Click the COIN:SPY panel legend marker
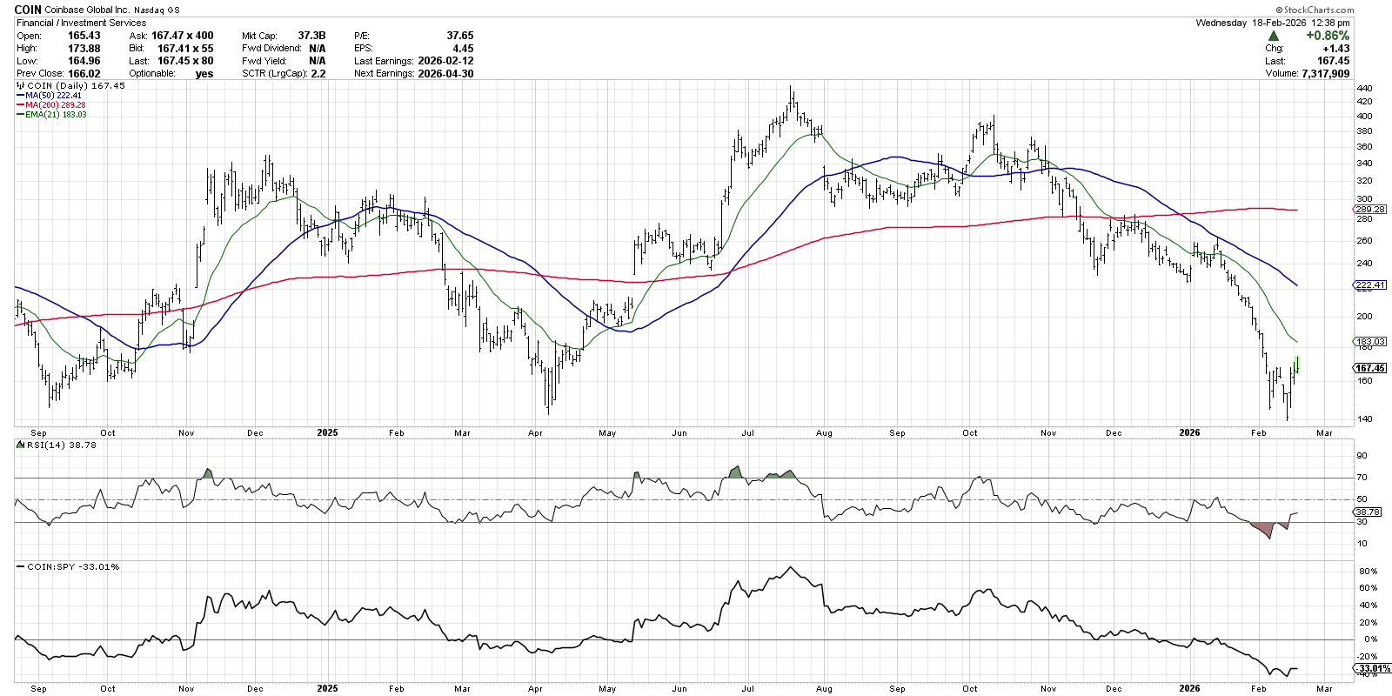 coord(21,567)
